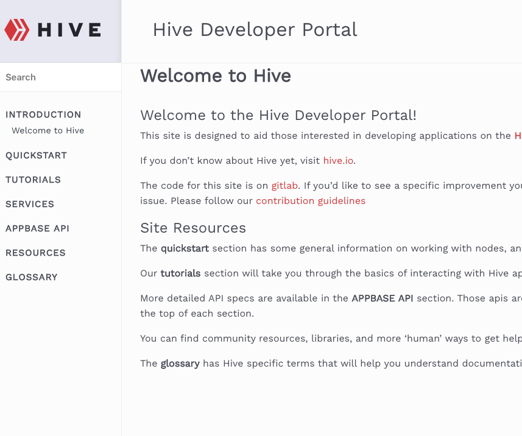Open the Appbase API sidebar section
This screenshot has width=522, height=436.
[38, 228]
